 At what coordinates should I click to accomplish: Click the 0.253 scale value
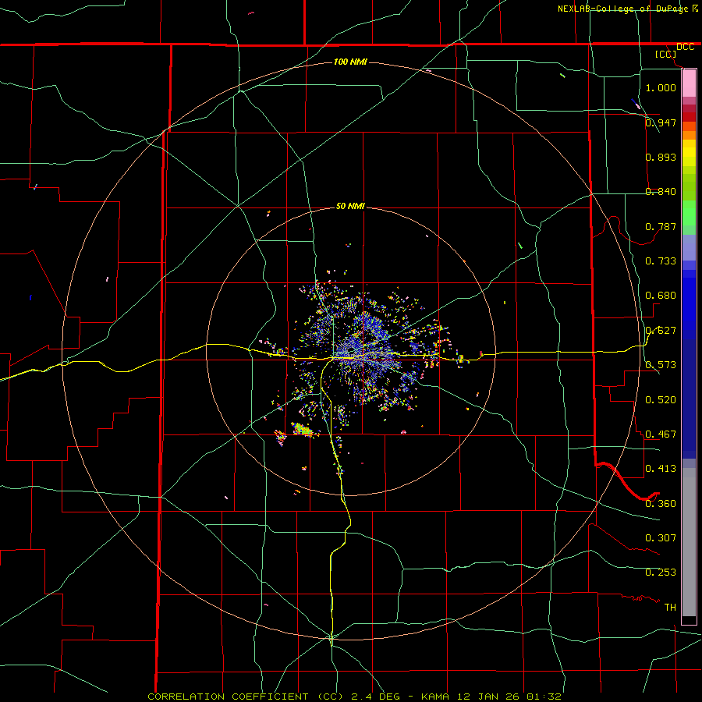point(661,573)
